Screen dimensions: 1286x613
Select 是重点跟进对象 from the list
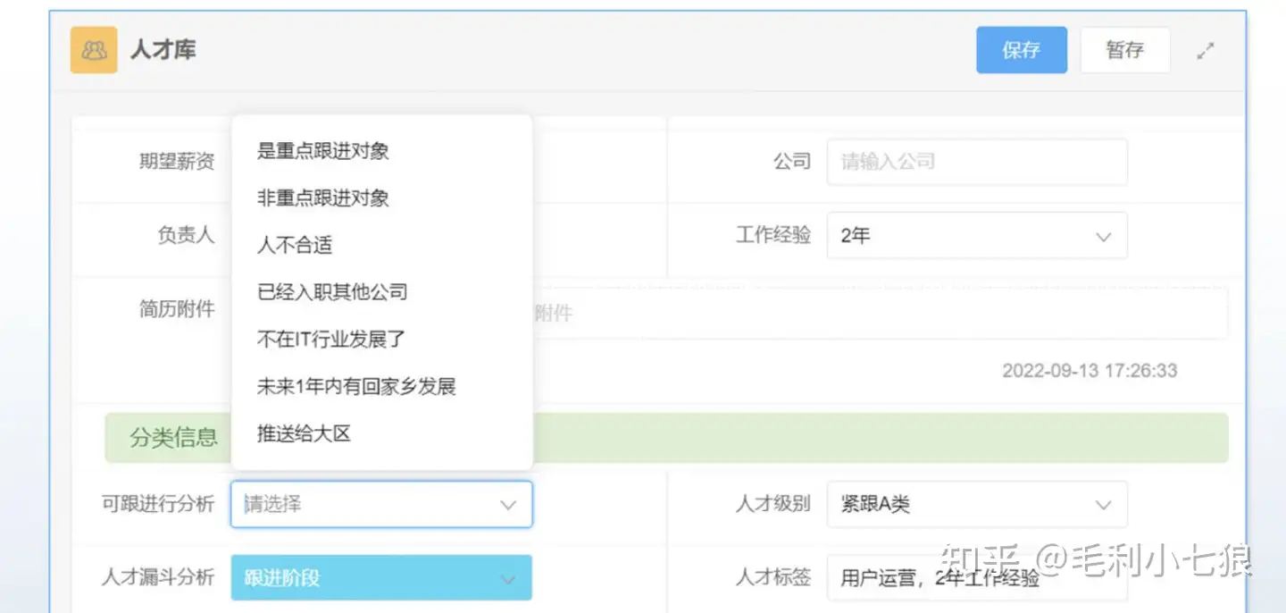coord(323,151)
